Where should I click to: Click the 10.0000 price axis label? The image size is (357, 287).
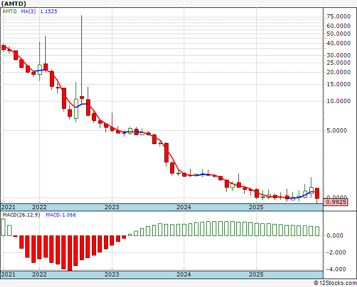338,101
